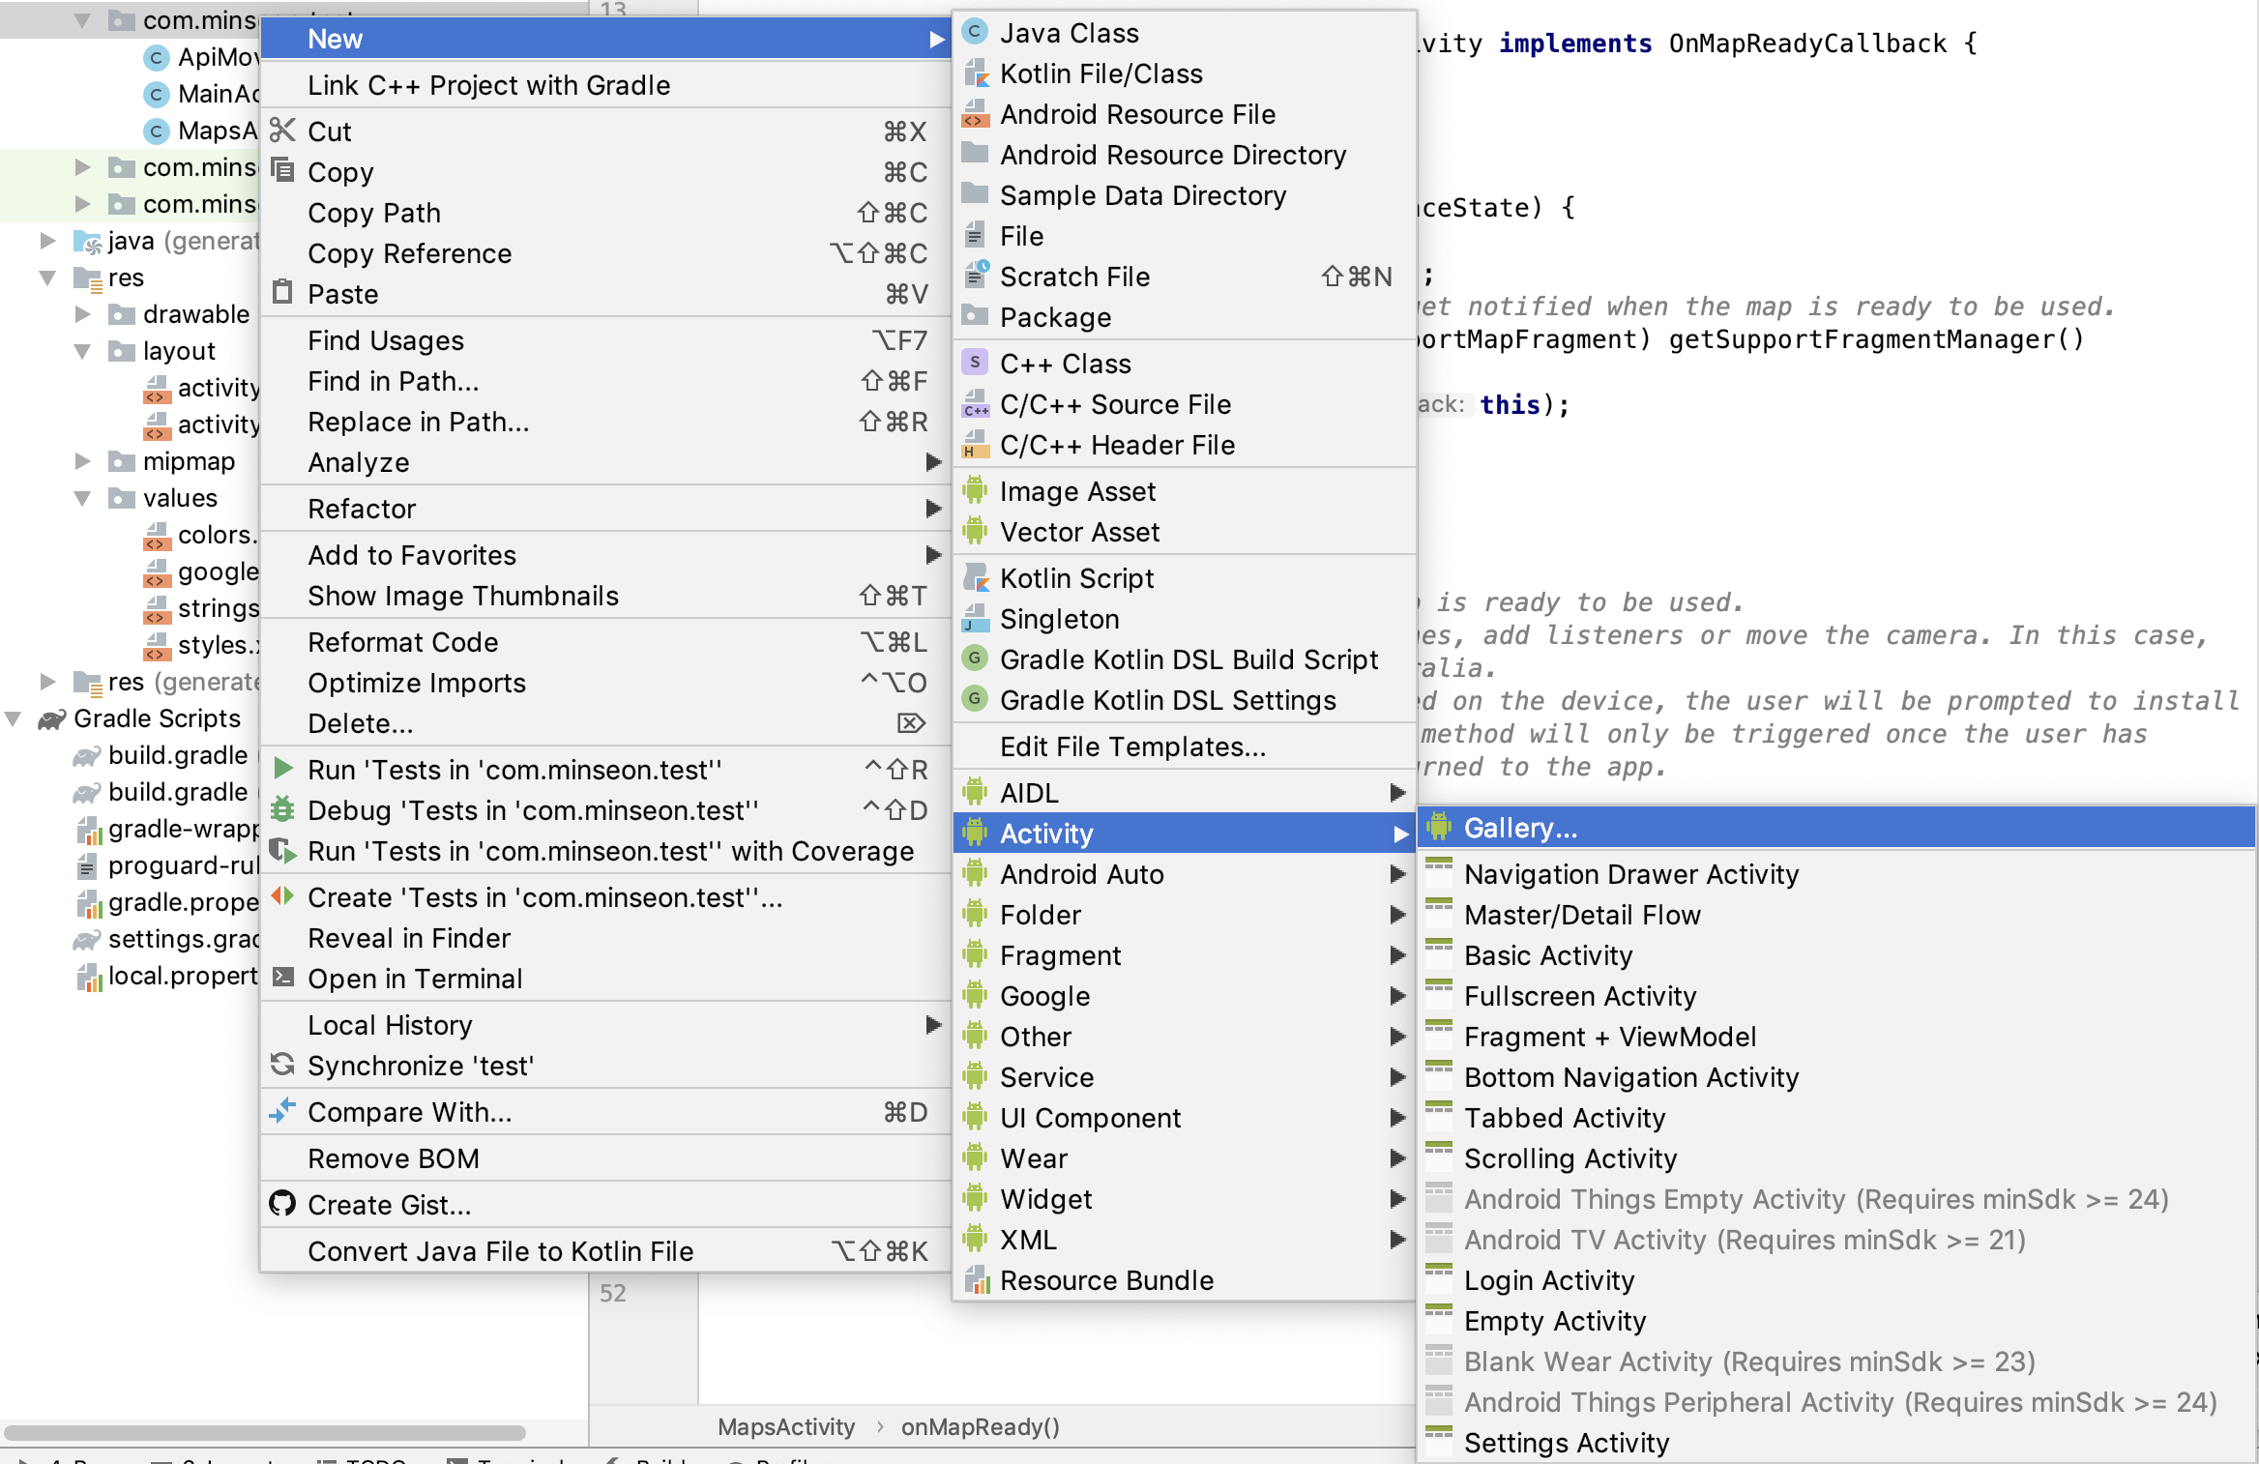Click the Cut scissors icon

point(282,131)
